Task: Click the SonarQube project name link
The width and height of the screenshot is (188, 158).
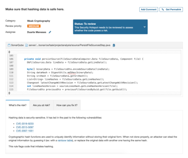Action: (x=17, y=45)
